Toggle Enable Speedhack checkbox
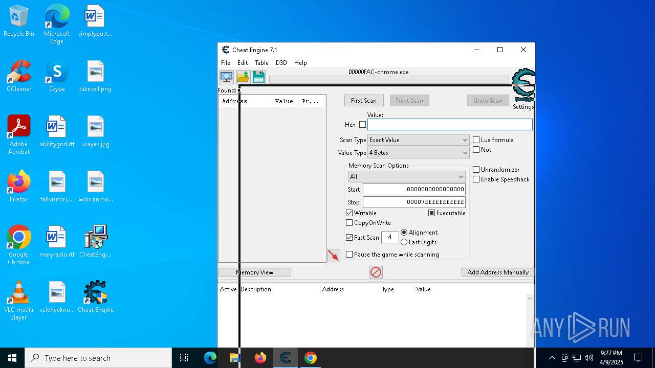This screenshot has width=655, height=368. 476,179
